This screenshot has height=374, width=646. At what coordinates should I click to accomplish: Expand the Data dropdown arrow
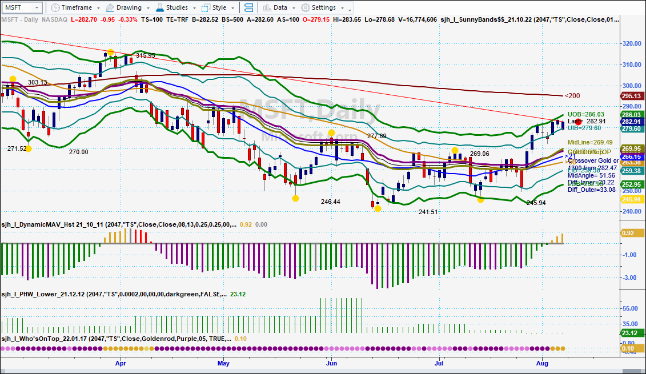coord(294,8)
